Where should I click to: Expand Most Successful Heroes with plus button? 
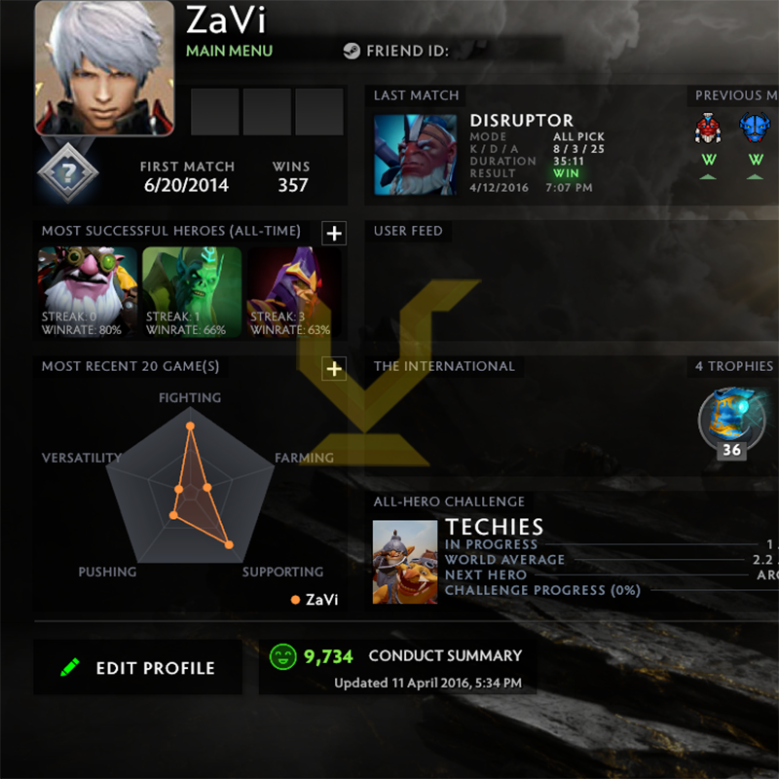click(x=334, y=234)
